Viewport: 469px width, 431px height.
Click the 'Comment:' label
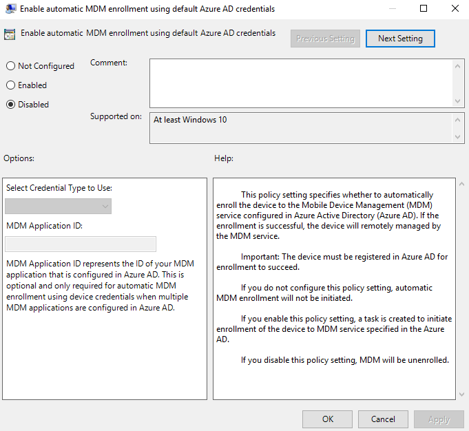109,63
